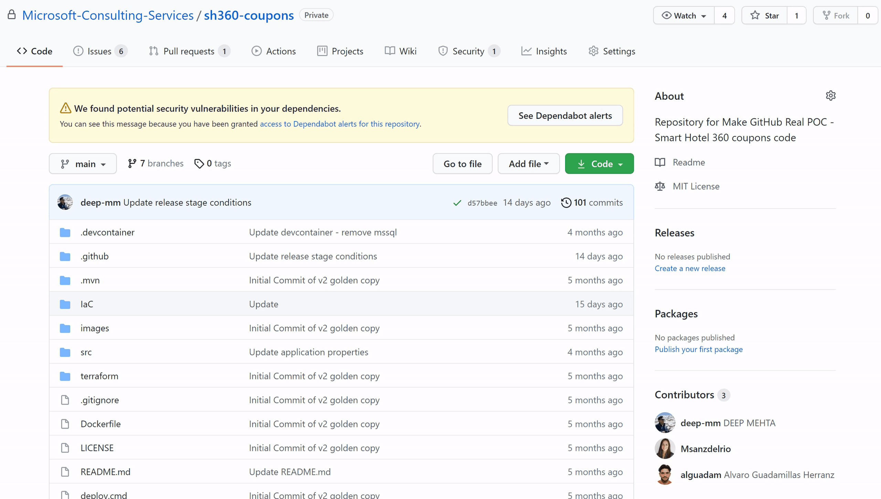This screenshot has width=881, height=499.
Task: Click the deep-mm avatar in the commit bar
Action: coord(65,202)
